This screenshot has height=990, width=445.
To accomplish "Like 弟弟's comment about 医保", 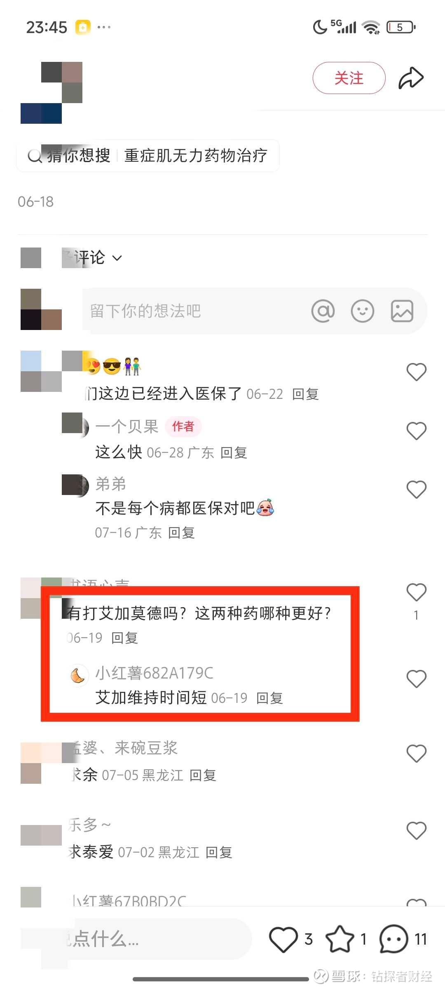I will (x=416, y=489).
